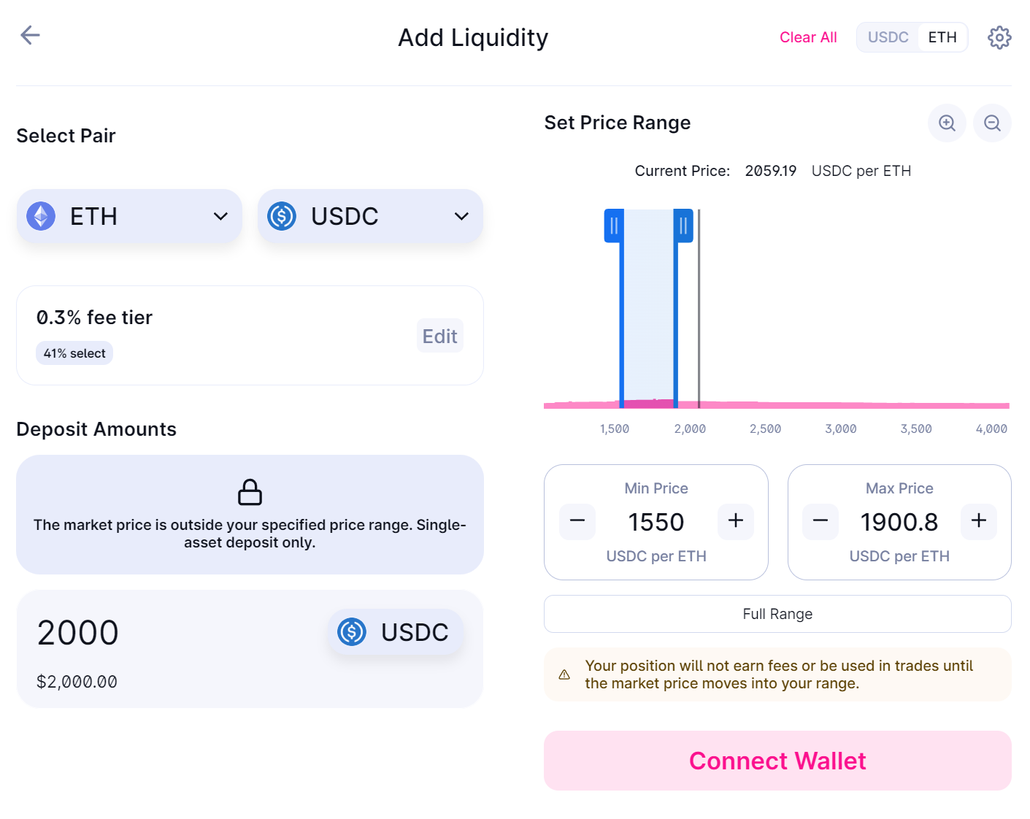Click the Connect Wallet button
Image resolution: width=1030 pixels, height=819 pixels.
pyautogui.click(x=777, y=761)
